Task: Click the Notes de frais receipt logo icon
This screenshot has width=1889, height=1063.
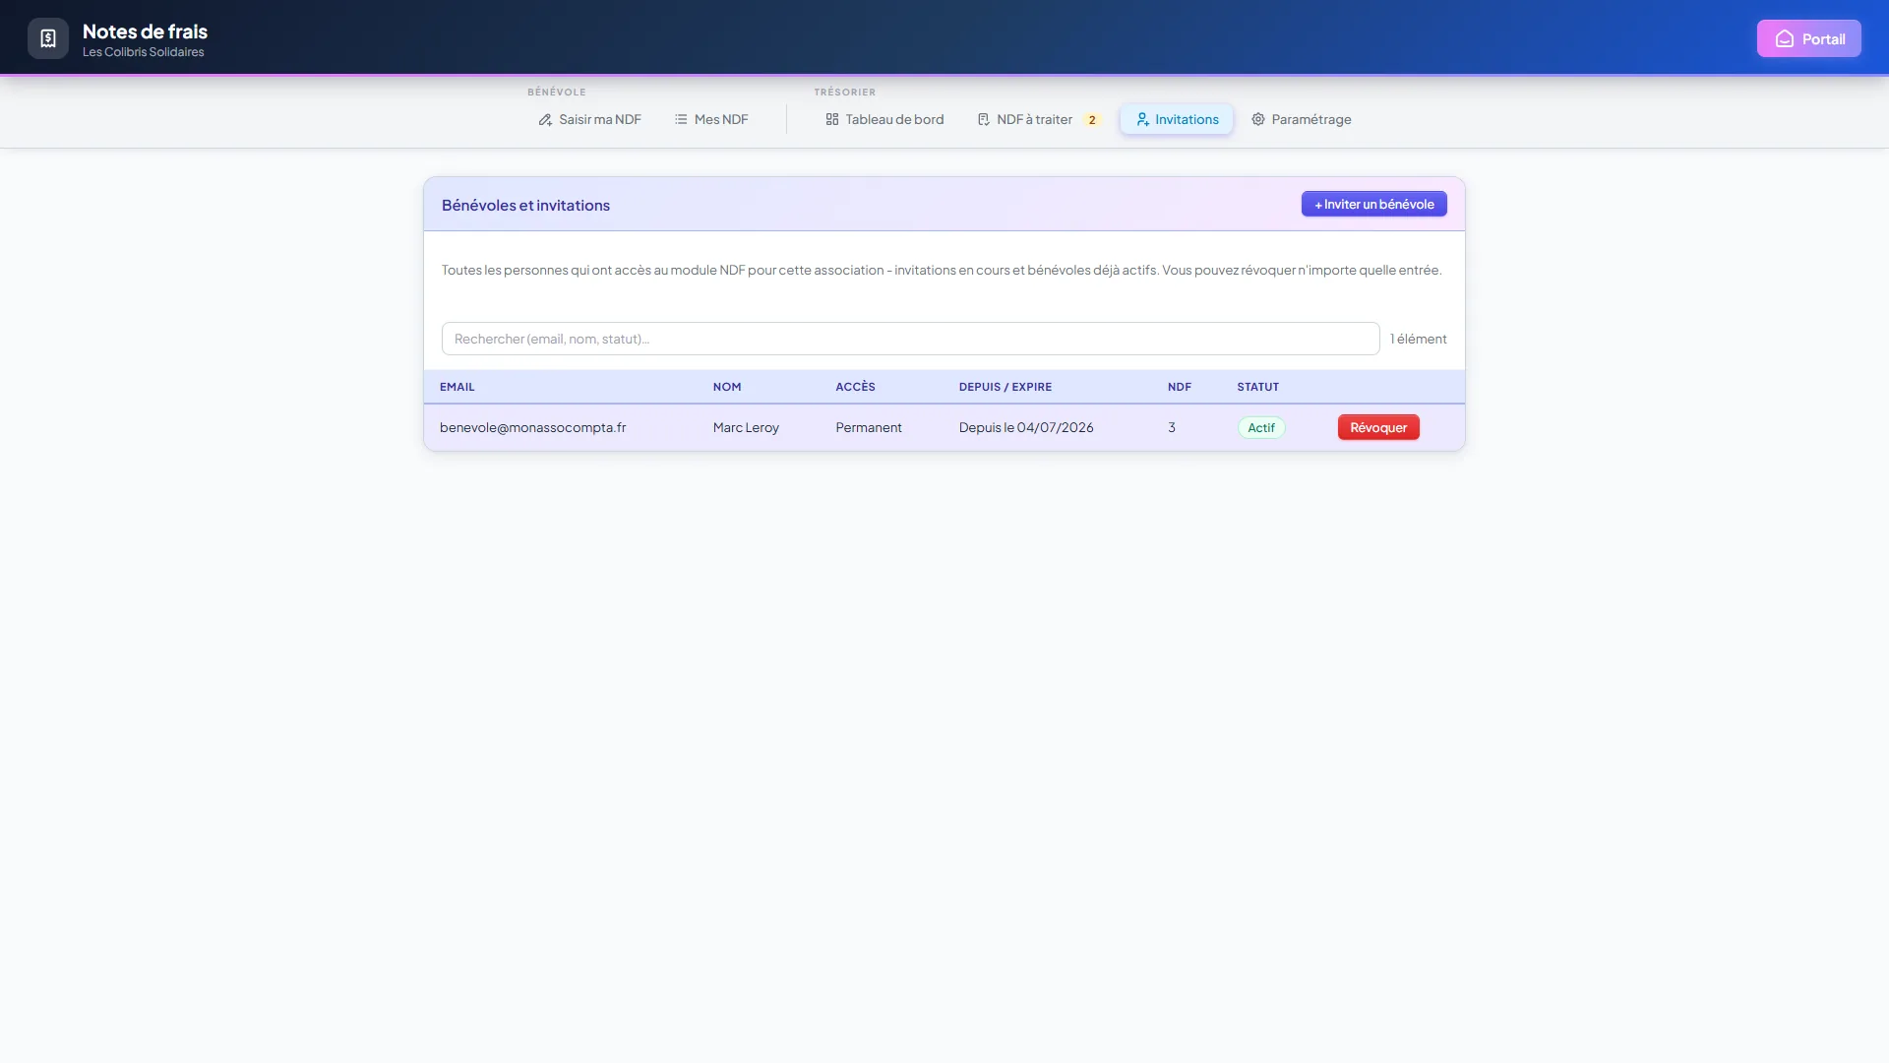Action: pyautogui.click(x=48, y=38)
